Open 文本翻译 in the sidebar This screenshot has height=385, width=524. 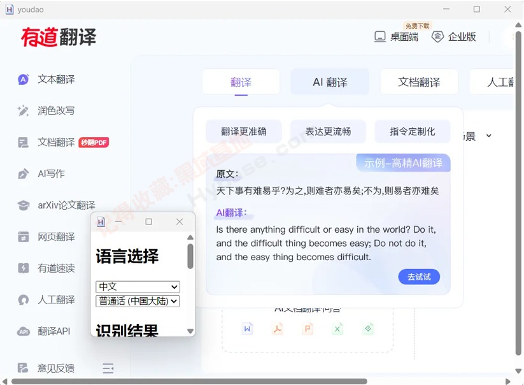[56, 80]
